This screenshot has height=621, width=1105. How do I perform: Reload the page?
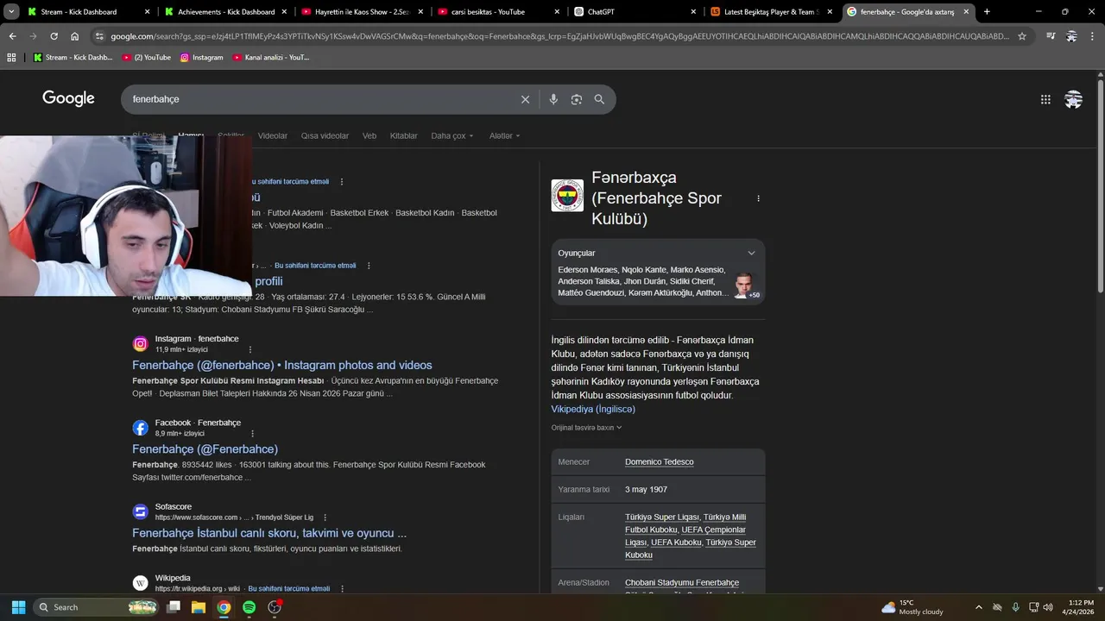click(x=54, y=36)
